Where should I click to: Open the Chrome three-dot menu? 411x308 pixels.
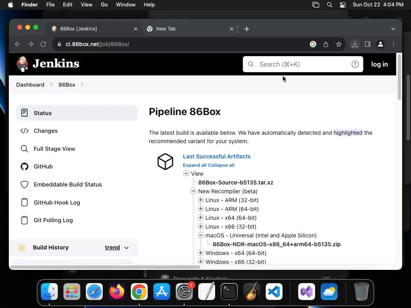(393, 44)
